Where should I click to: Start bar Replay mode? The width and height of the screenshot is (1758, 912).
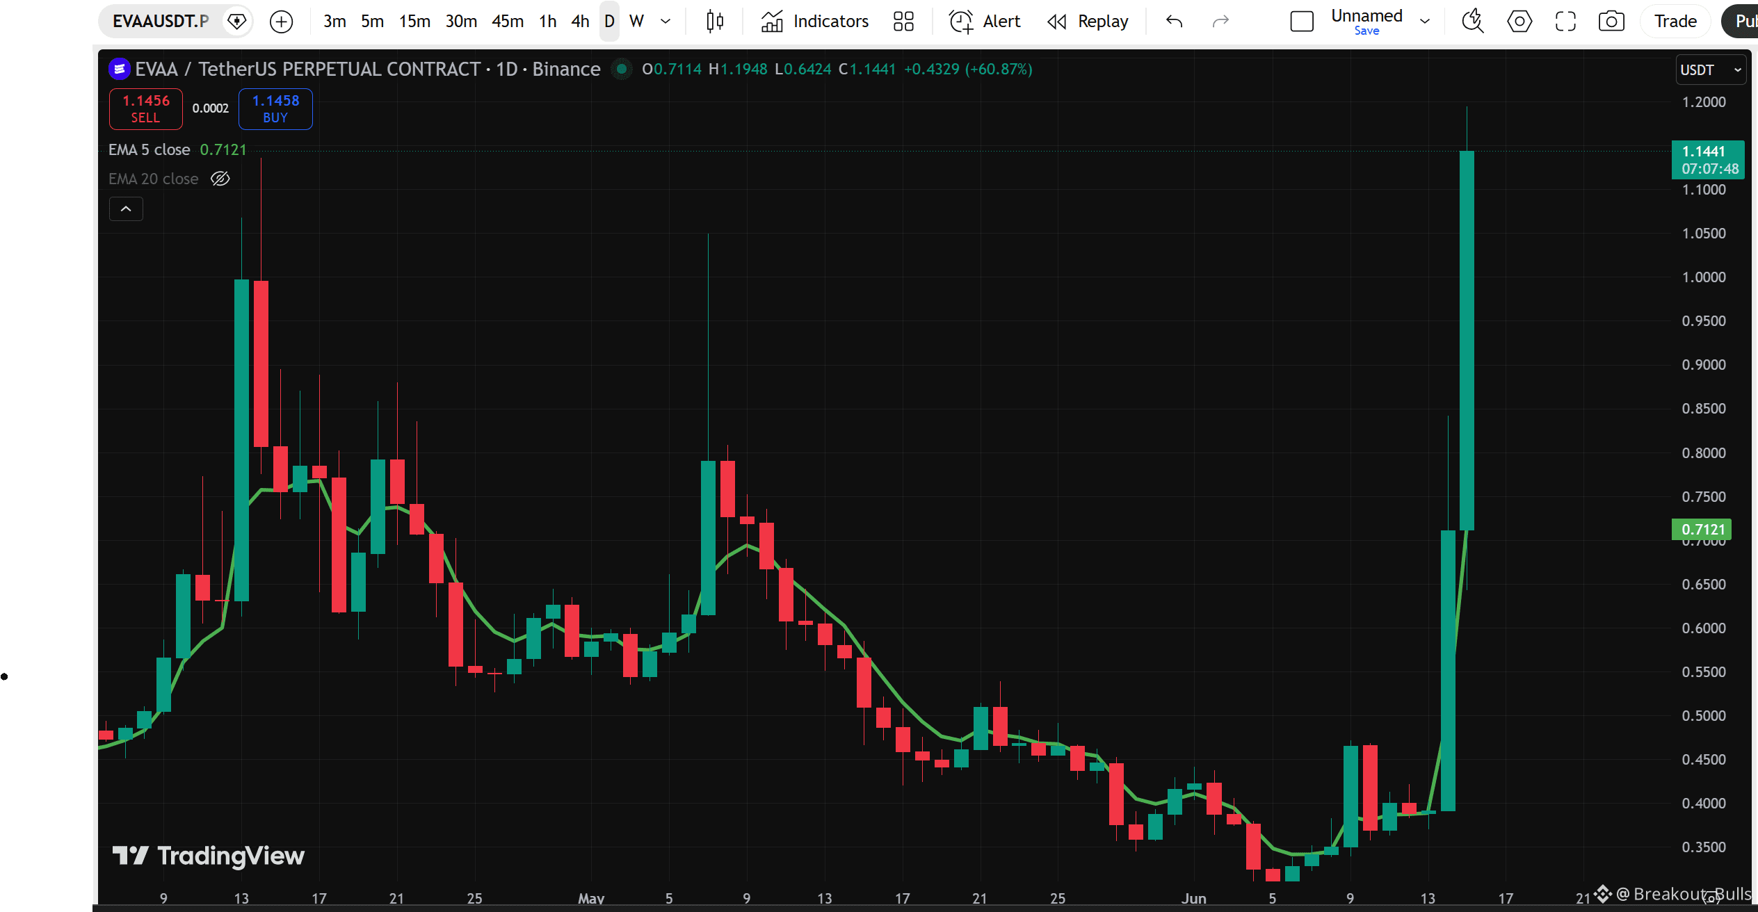pyautogui.click(x=1088, y=22)
